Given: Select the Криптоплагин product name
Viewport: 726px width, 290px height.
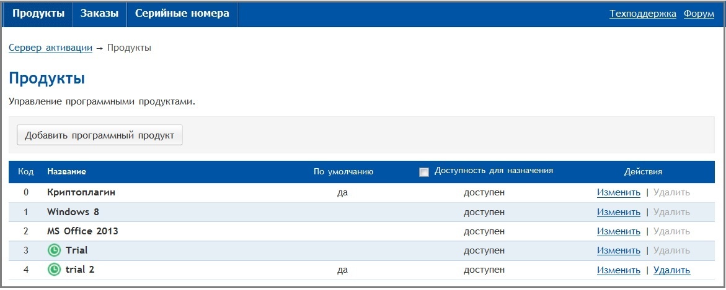Looking at the screenshot, I should (81, 192).
